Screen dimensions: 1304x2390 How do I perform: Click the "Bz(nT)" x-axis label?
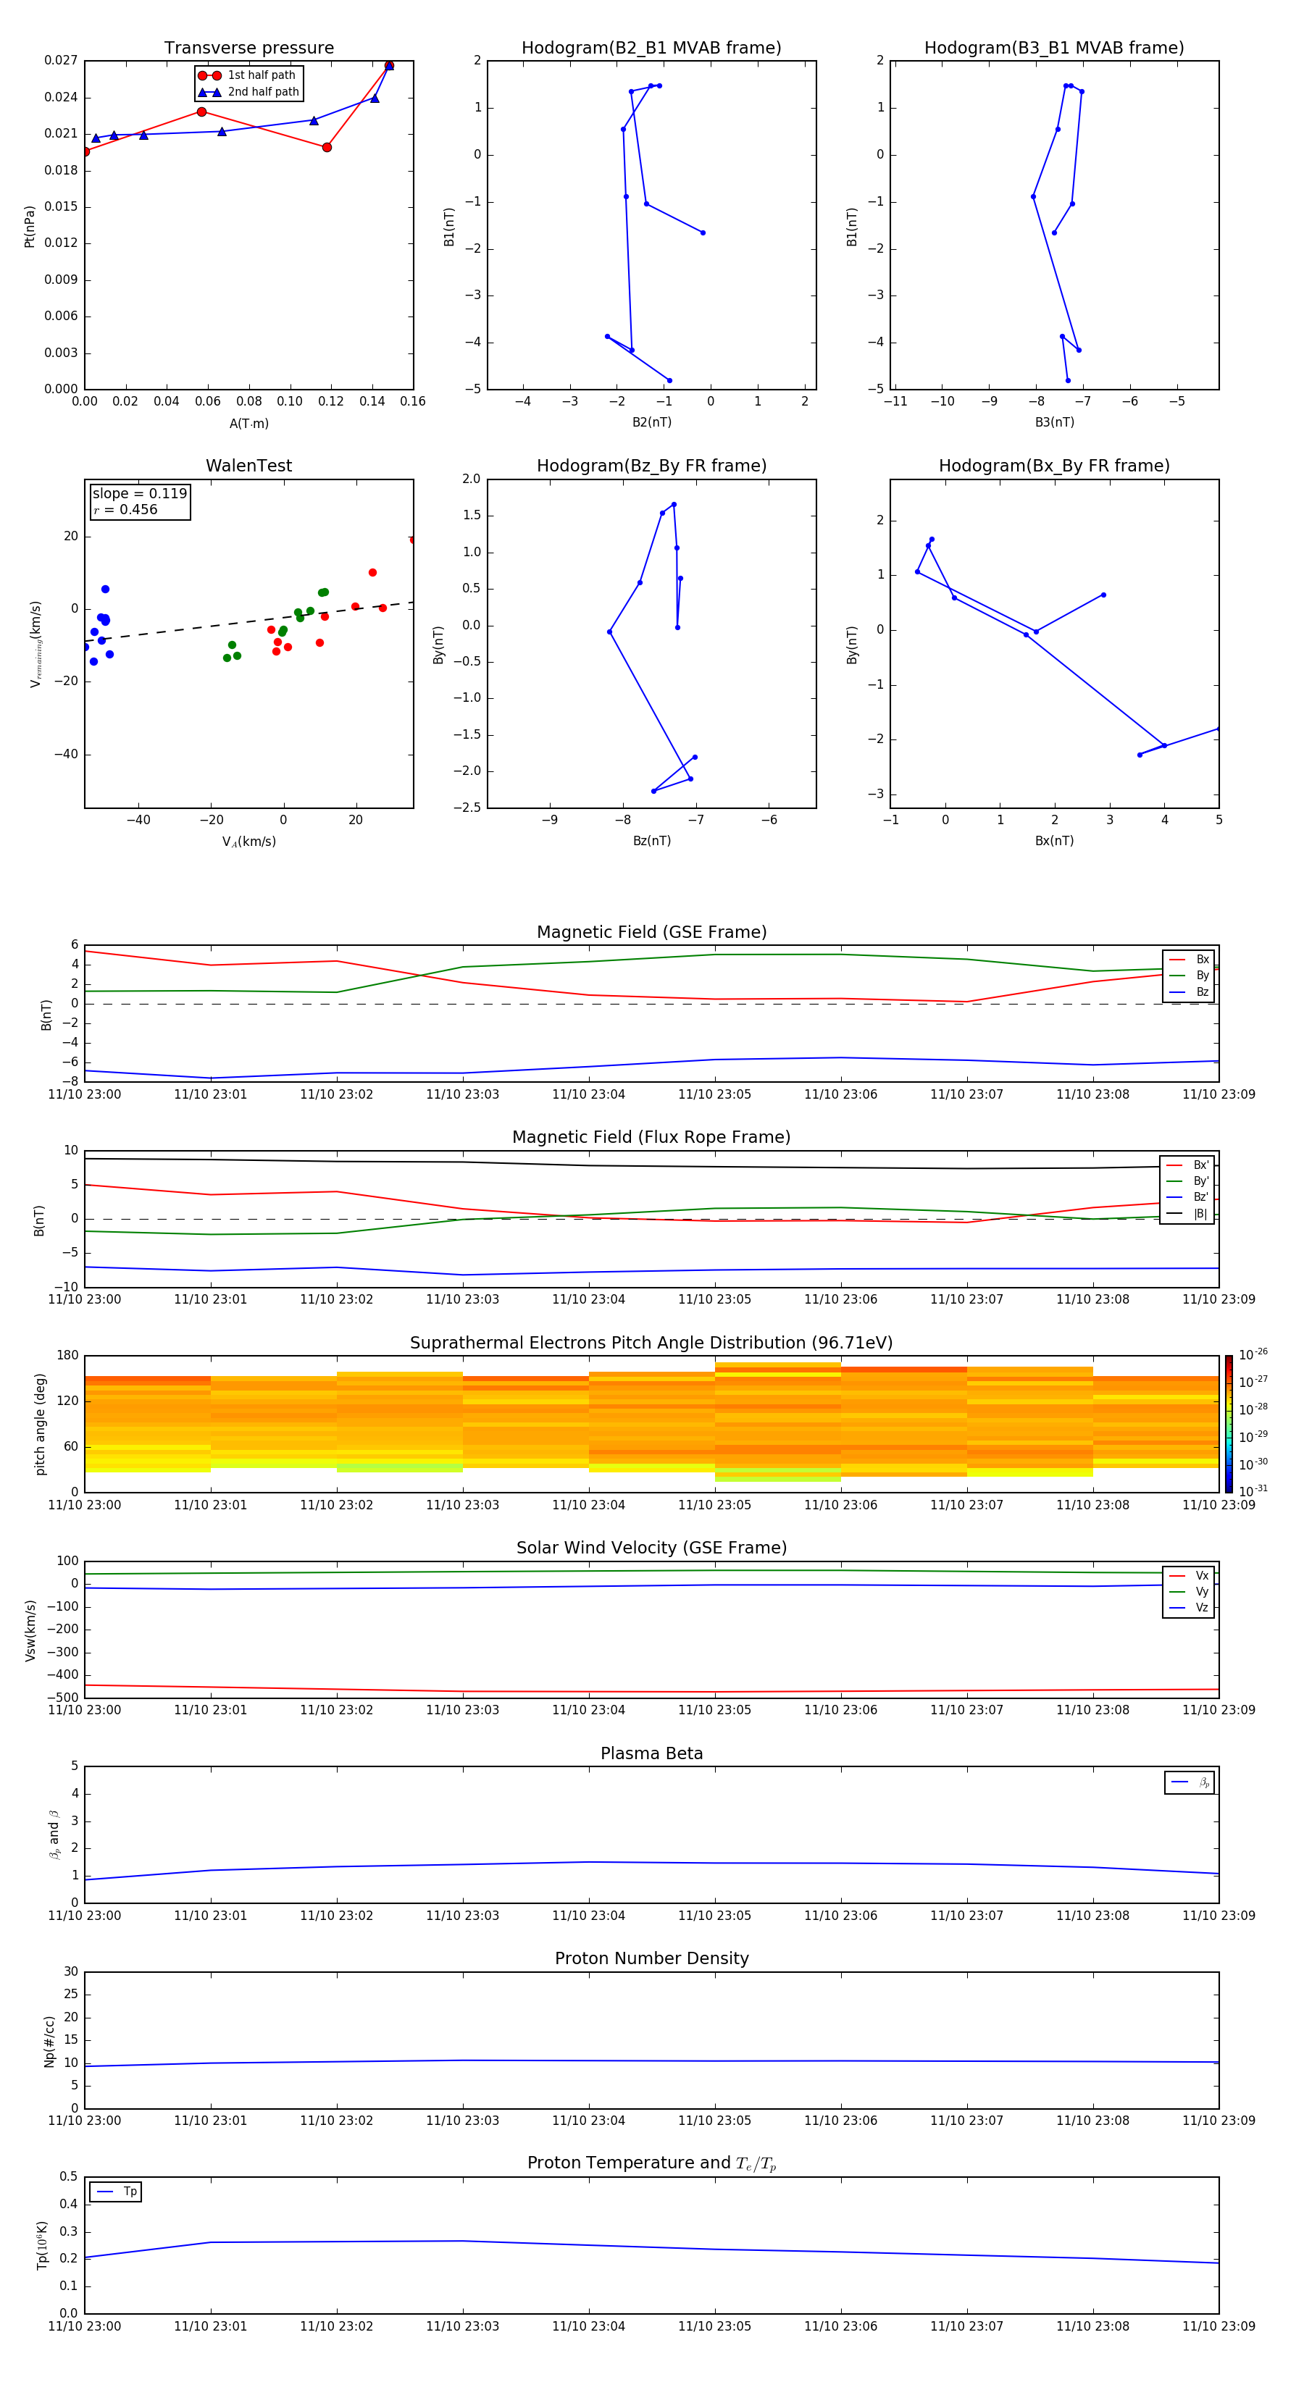651,841
